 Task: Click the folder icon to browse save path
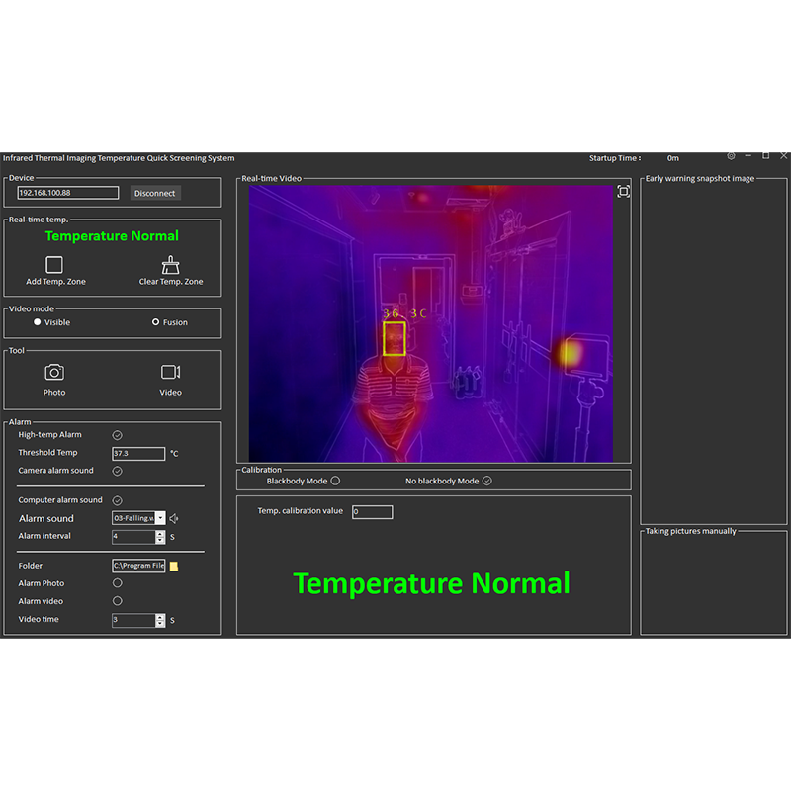coord(174,566)
